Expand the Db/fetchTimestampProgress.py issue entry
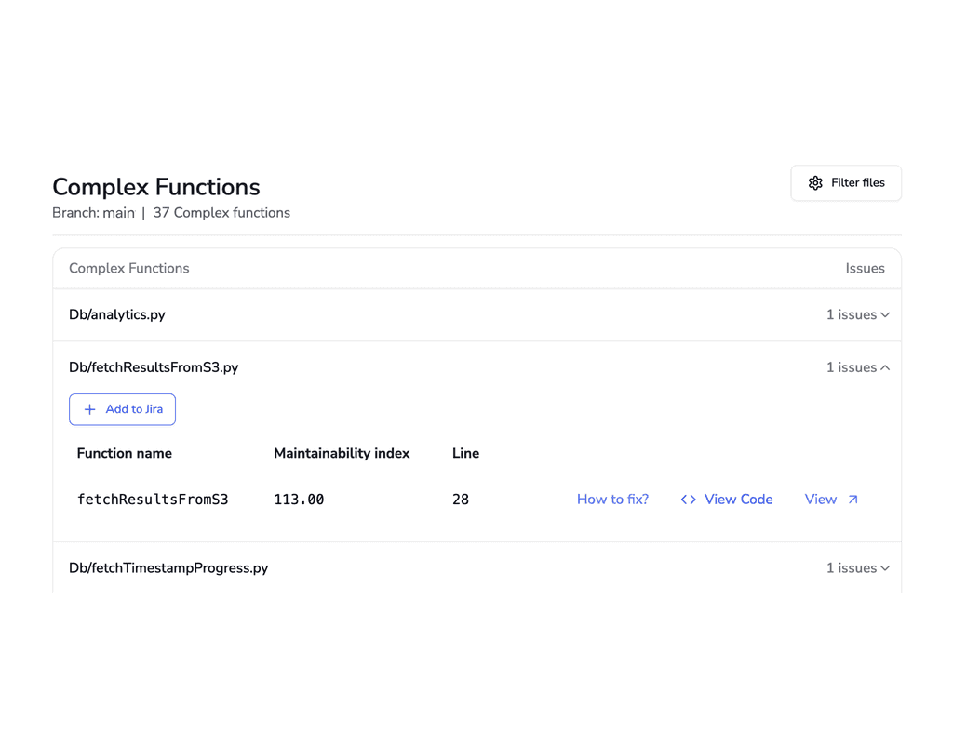Screen dimensions: 953x746 coord(856,567)
